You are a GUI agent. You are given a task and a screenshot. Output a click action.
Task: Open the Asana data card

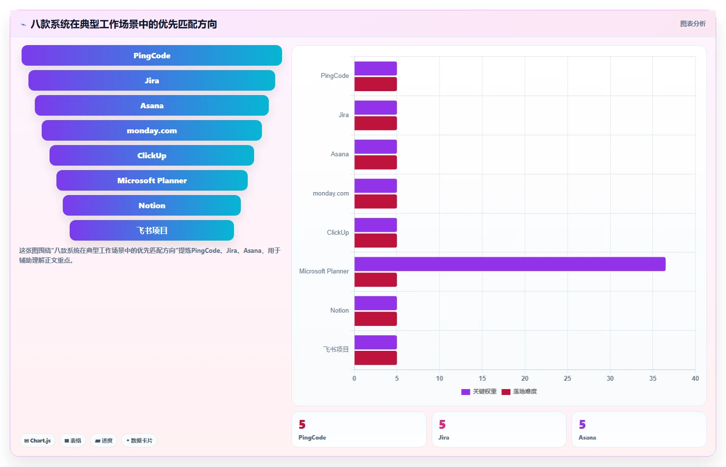click(x=639, y=429)
